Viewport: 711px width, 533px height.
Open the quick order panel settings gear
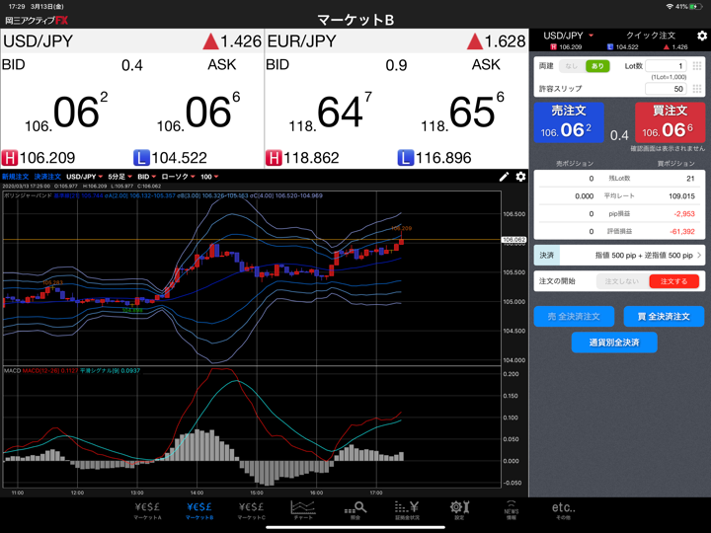tap(701, 36)
